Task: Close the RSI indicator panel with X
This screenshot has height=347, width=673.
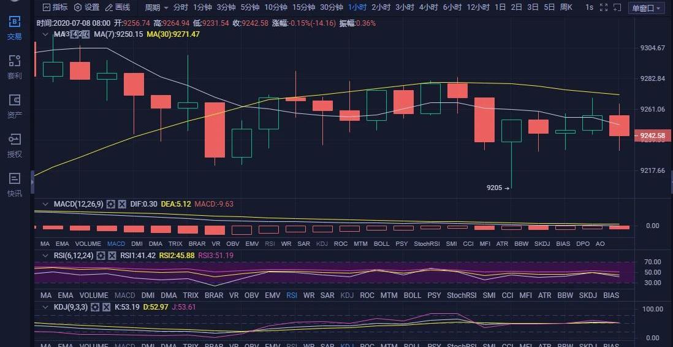Action: [112, 255]
